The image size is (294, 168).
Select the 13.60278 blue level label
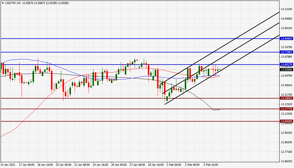point(286,65)
